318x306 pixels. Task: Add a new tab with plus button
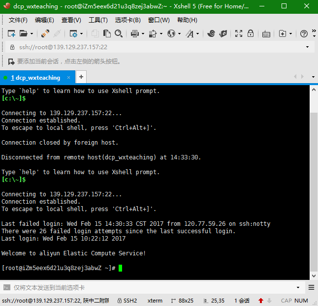tap(81, 77)
